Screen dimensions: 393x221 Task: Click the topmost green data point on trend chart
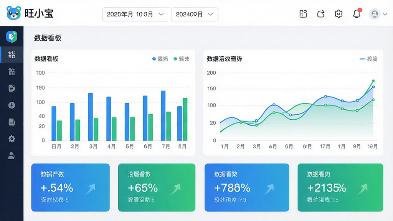373,81
